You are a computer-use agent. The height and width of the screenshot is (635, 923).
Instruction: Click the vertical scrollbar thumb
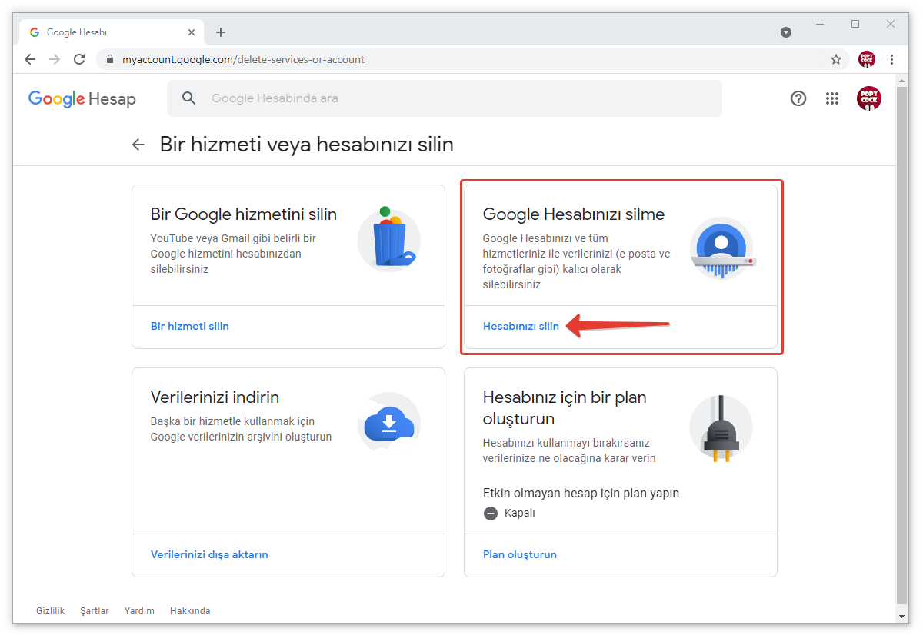tap(902, 345)
